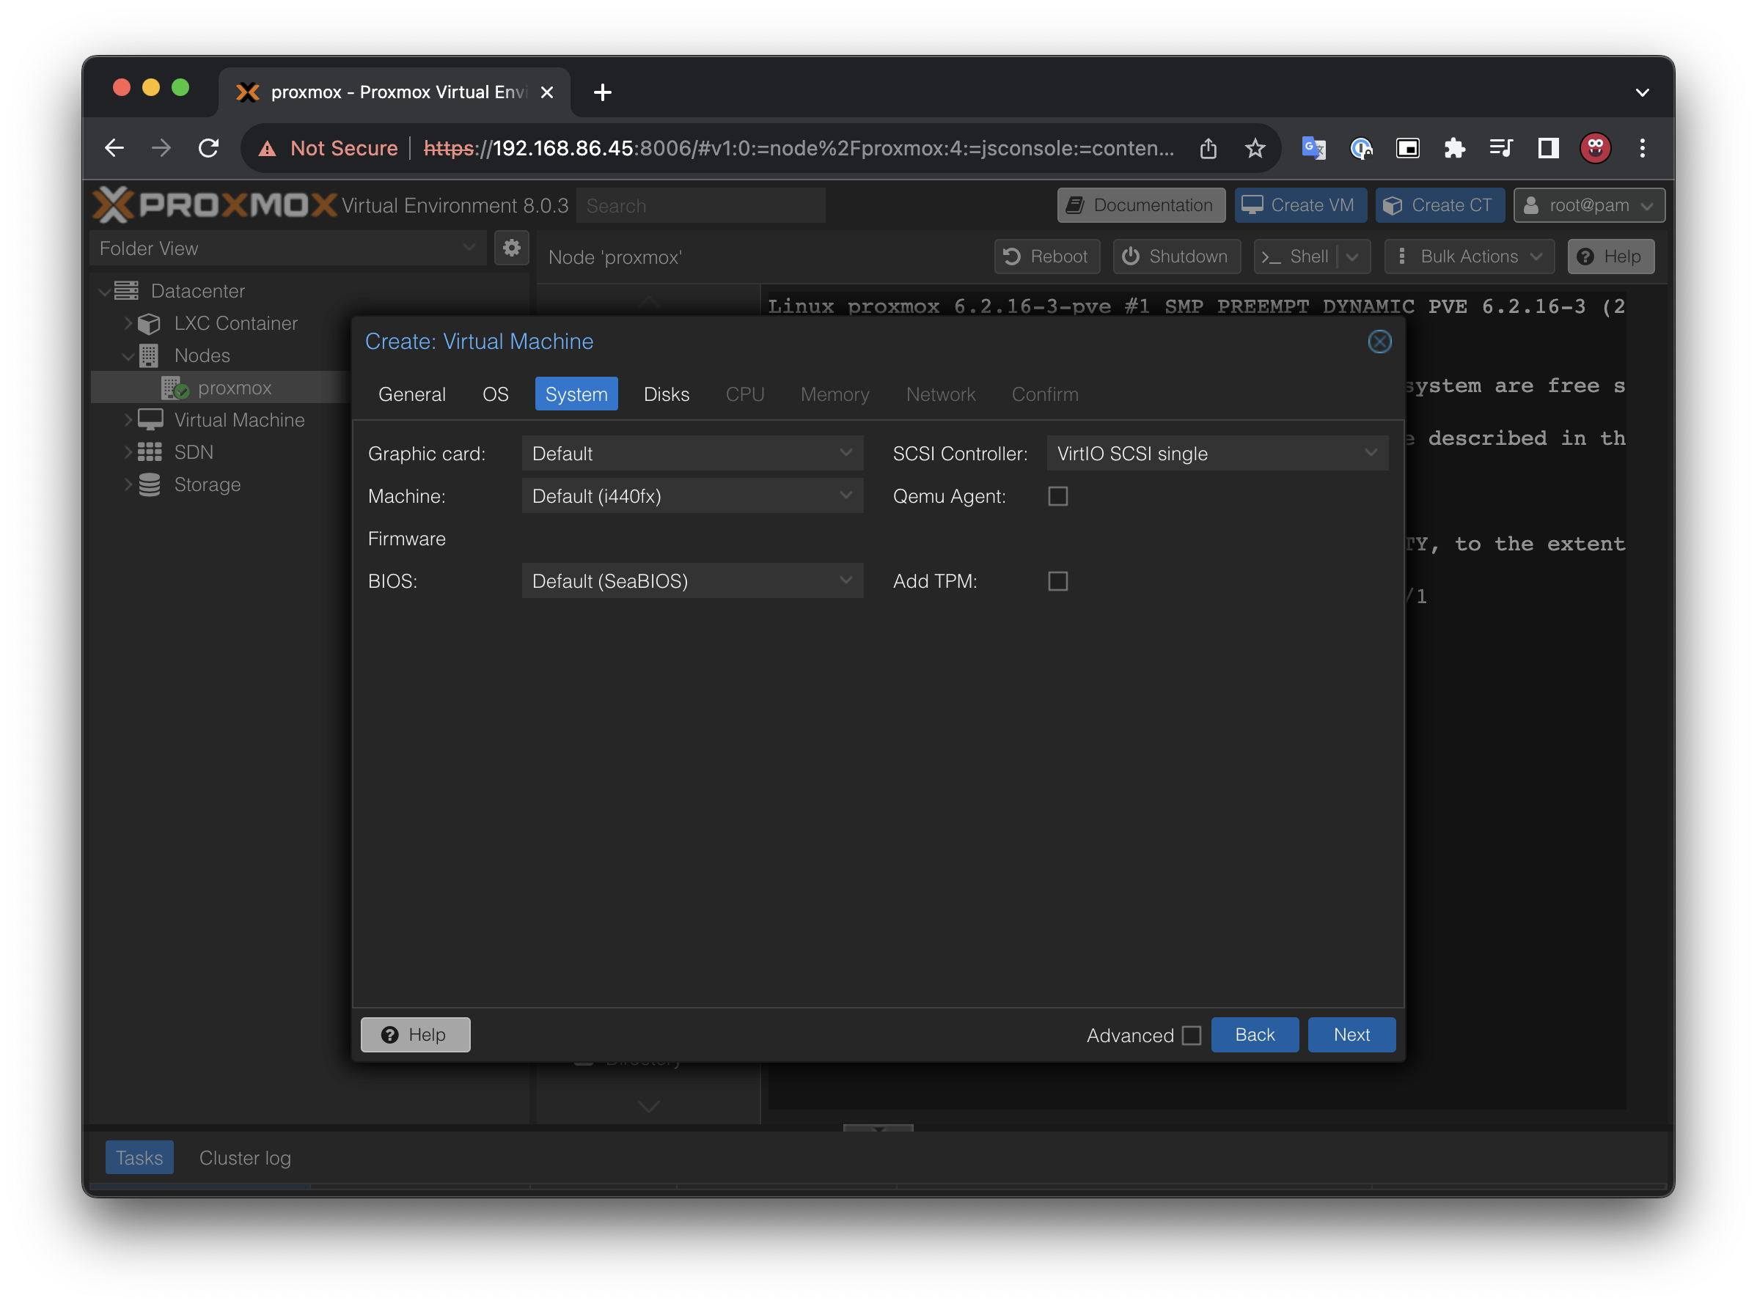1757x1306 pixels.
Task: Open the SCSI Controller dropdown
Action: pos(1217,454)
